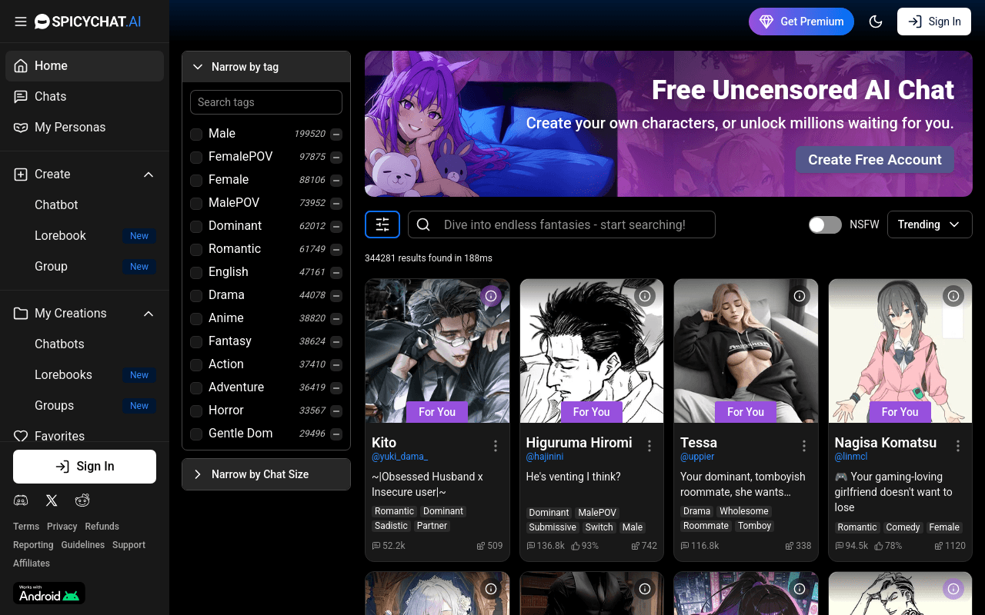
Task: Exclude Male tag with minus icon
Action: [x=336, y=134]
